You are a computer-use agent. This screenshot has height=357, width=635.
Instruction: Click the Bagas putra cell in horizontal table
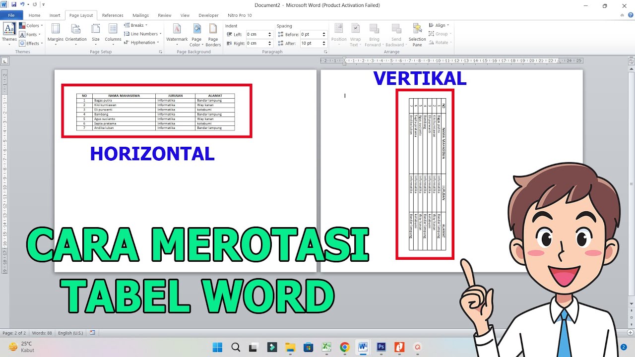coord(124,100)
